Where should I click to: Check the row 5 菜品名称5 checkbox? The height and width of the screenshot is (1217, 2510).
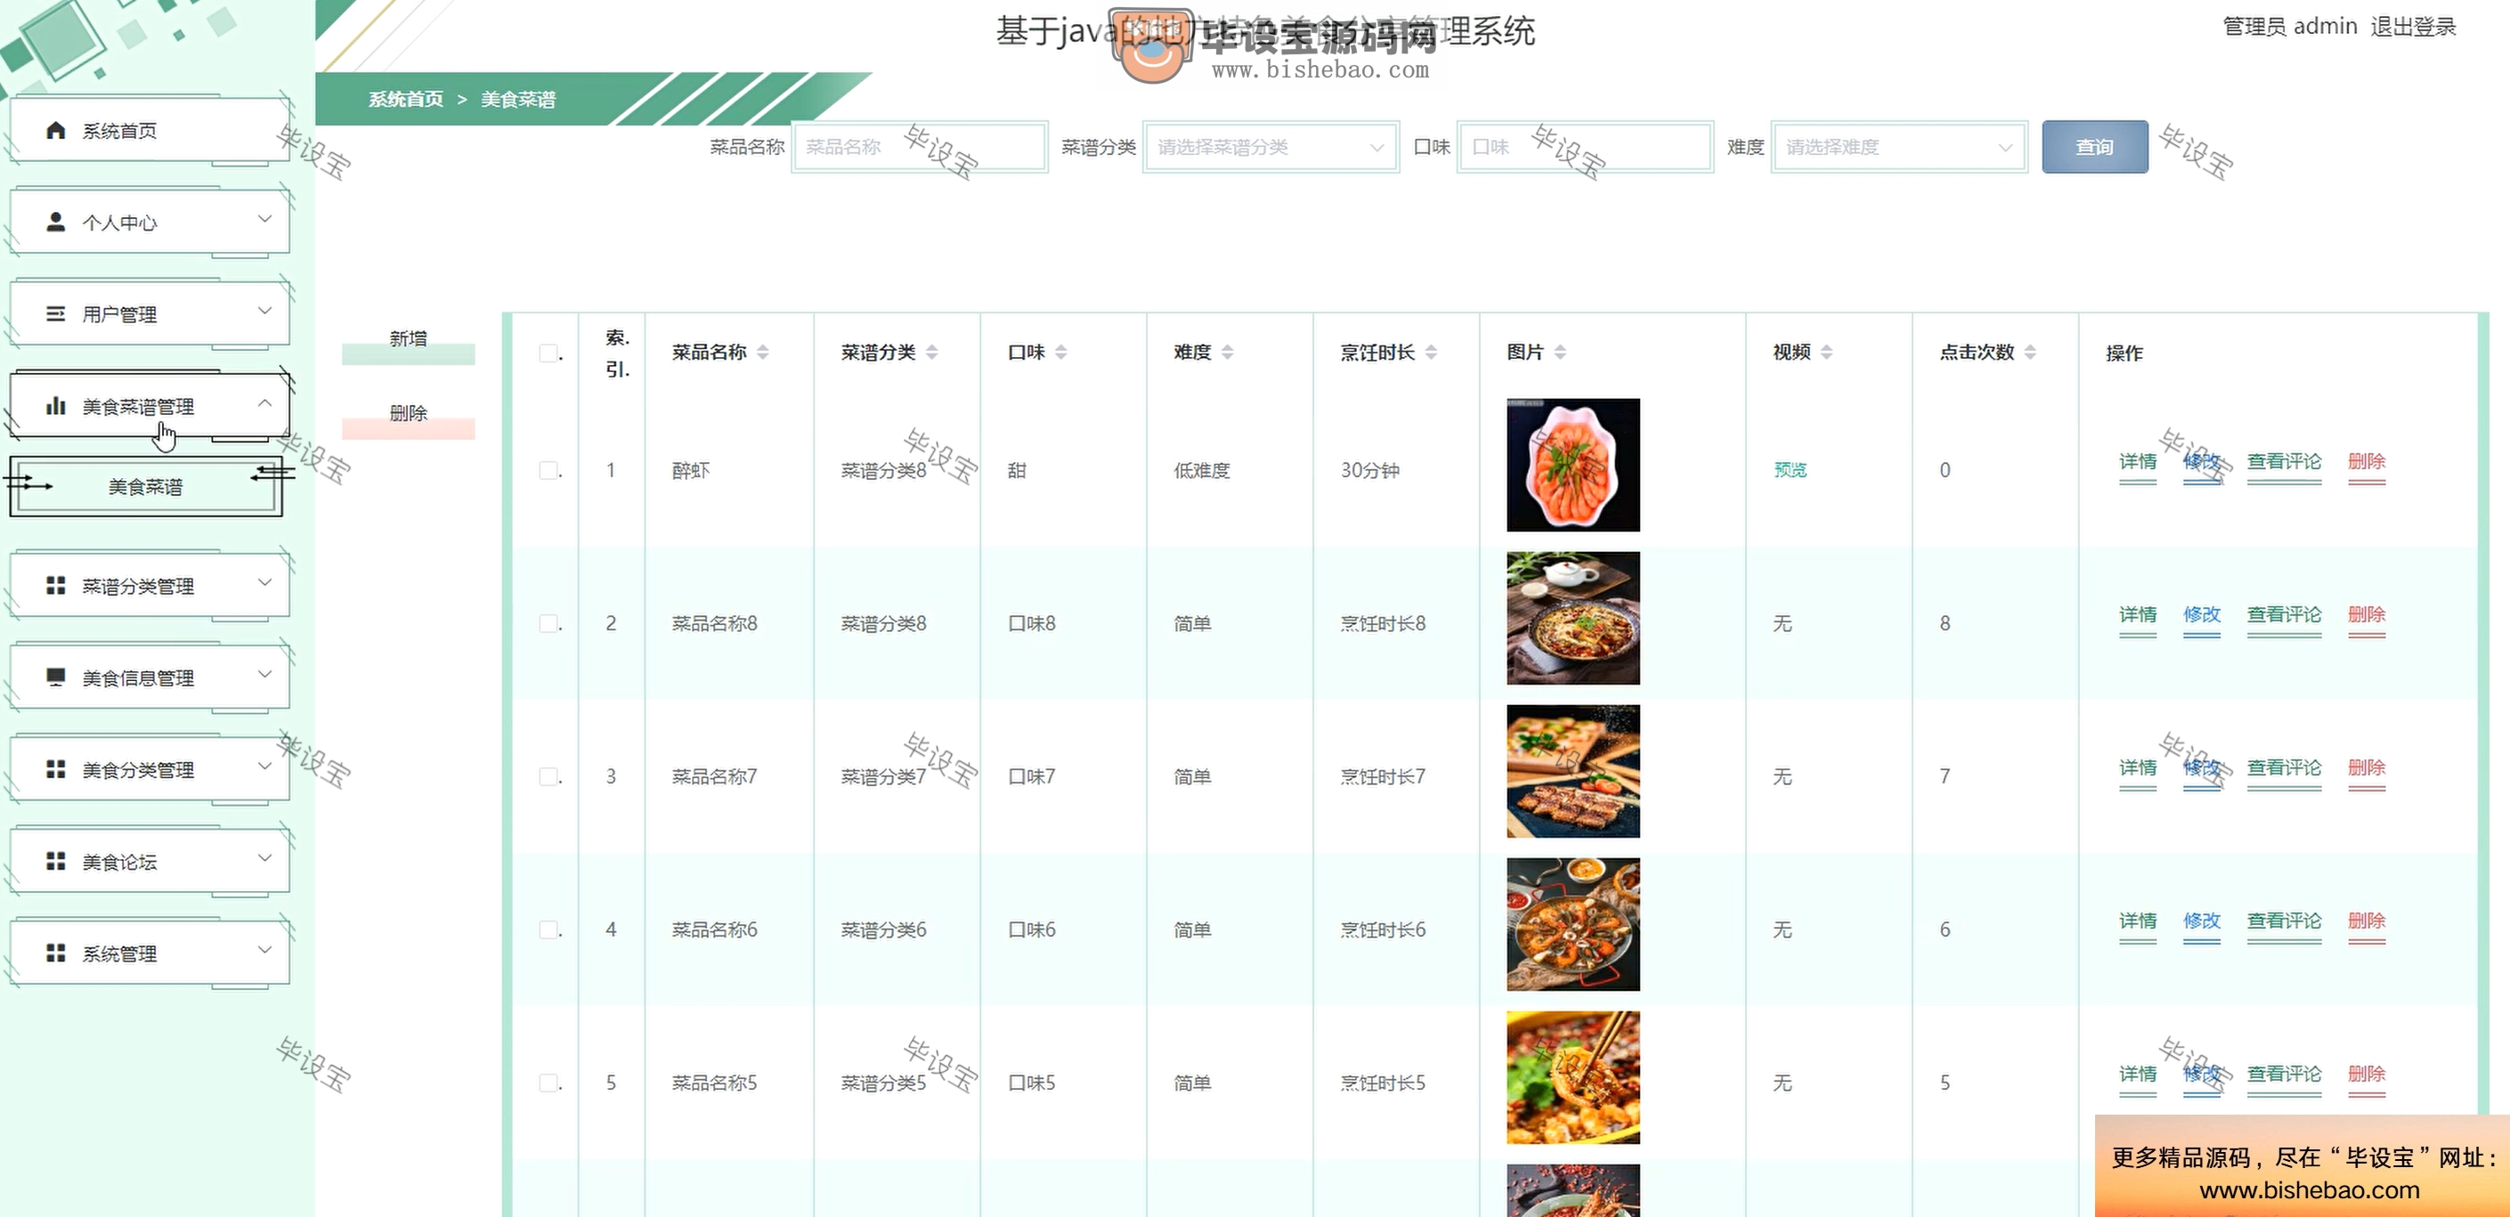(x=548, y=1083)
